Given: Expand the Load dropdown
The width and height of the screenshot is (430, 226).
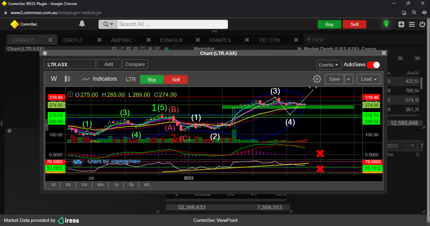Looking at the screenshot, I should pos(369,79).
